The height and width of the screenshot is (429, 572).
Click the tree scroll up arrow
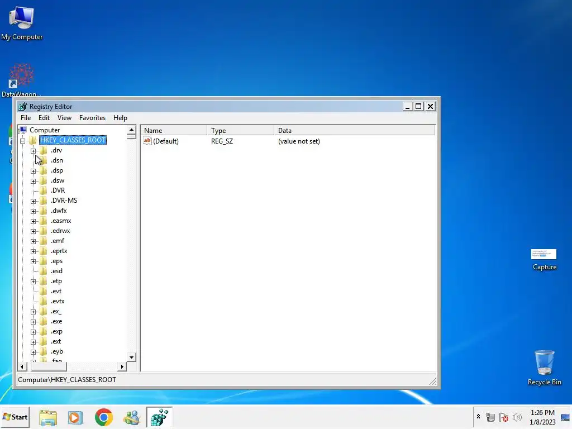(x=131, y=130)
